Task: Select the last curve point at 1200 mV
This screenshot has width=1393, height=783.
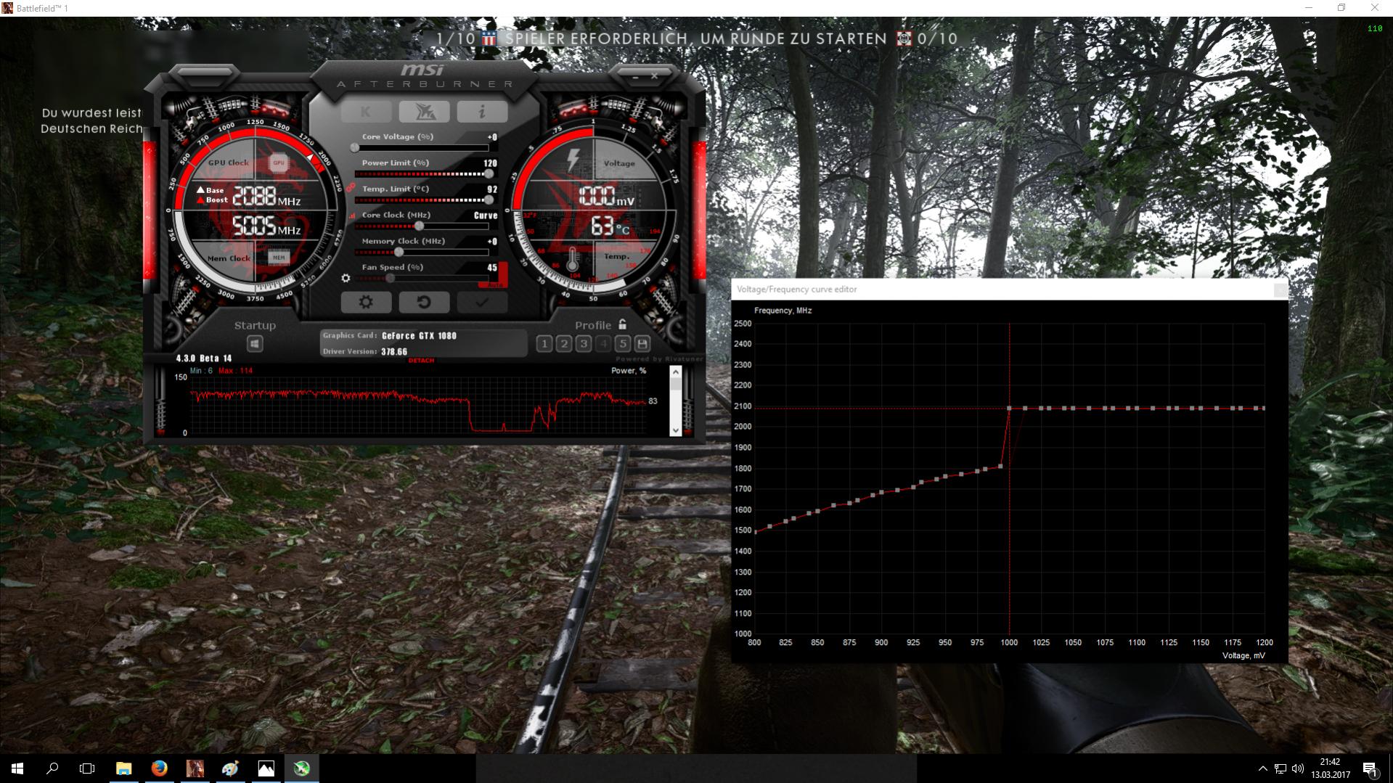Action: point(1264,409)
